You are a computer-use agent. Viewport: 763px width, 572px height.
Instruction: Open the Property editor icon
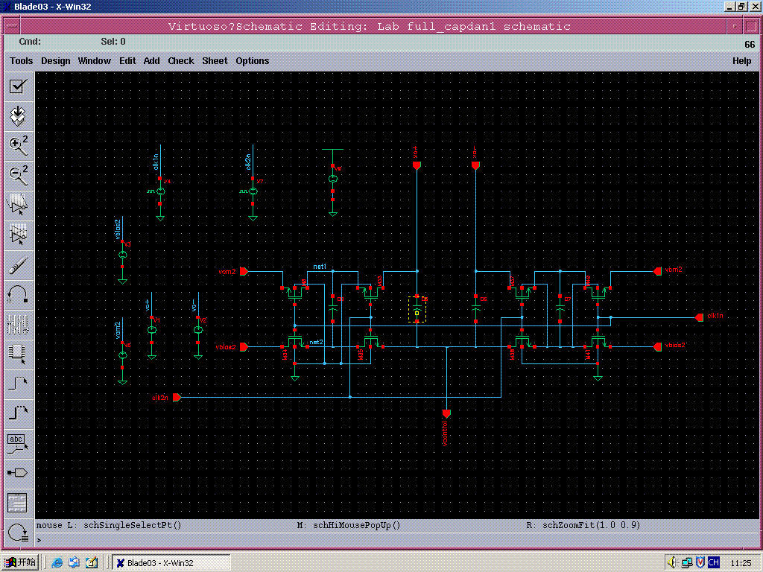pos(18,324)
